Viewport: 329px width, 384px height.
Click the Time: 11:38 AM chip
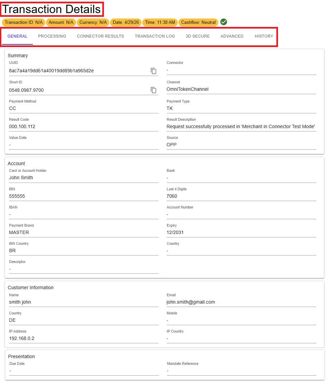point(160,22)
